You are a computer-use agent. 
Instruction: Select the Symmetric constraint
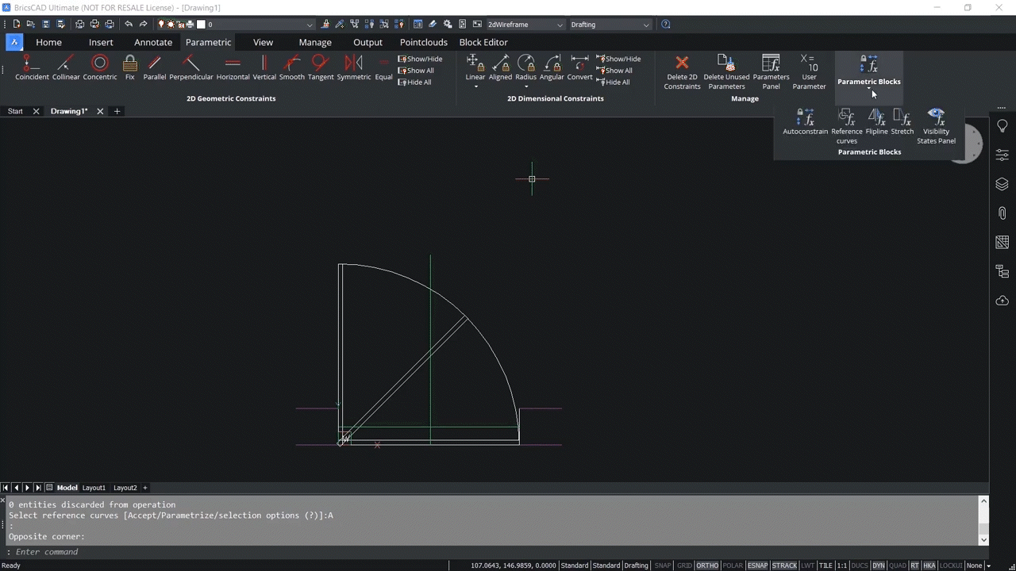tap(354, 67)
